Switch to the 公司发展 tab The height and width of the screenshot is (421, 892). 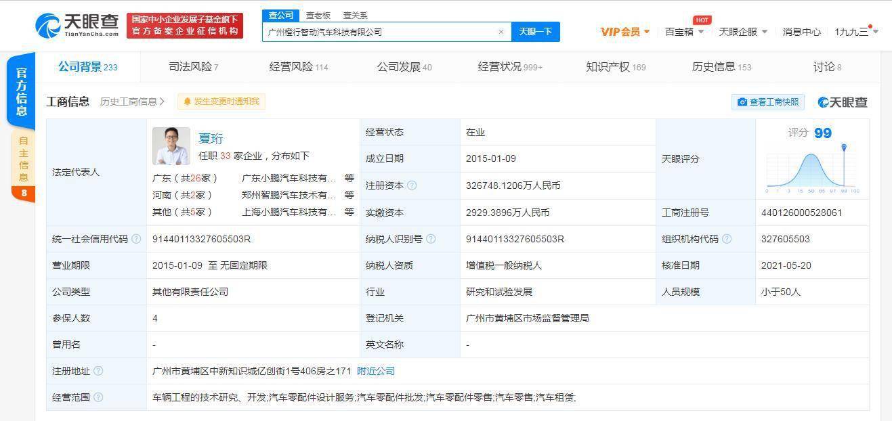point(404,67)
